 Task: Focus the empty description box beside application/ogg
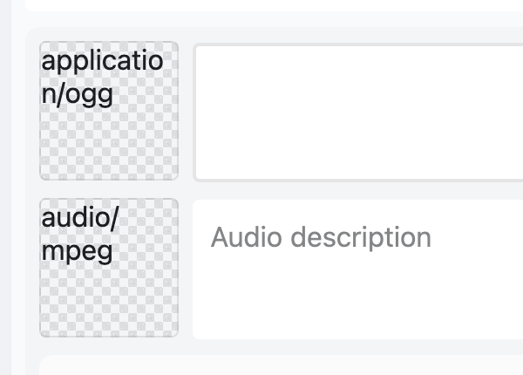[357, 112]
